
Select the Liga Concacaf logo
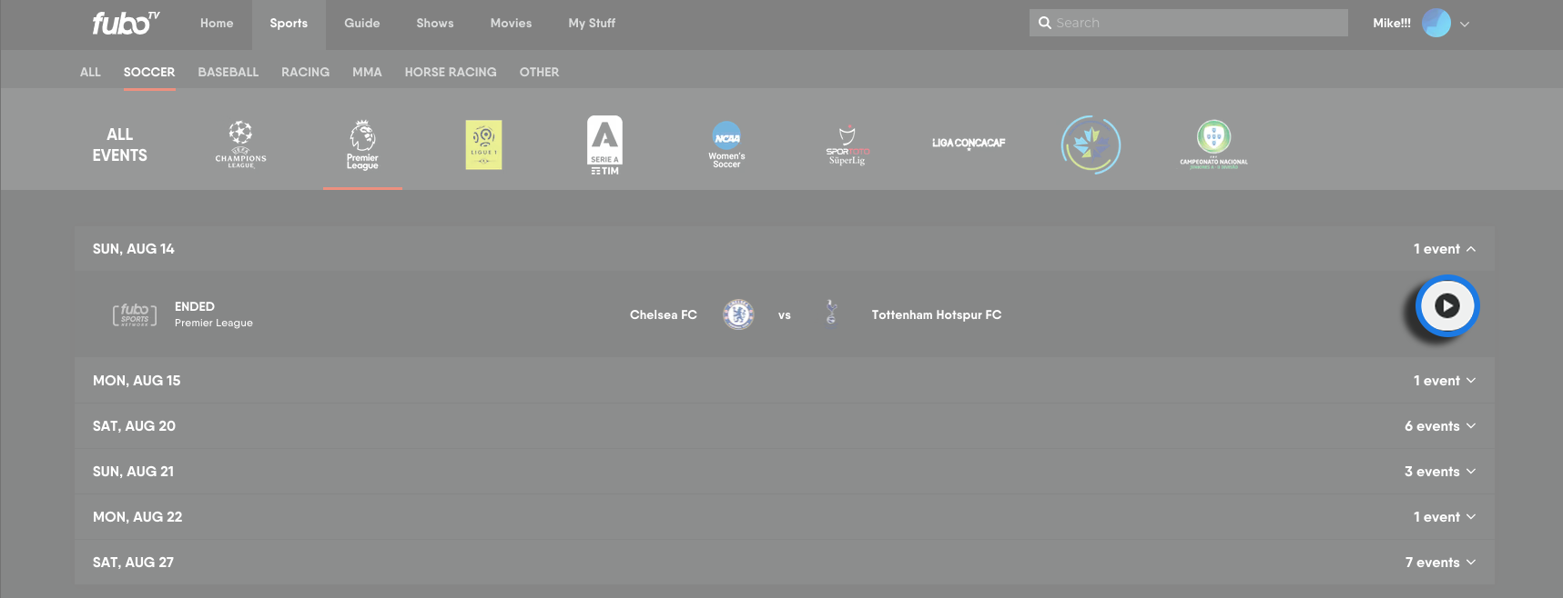pyautogui.click(x=969, y=143)
